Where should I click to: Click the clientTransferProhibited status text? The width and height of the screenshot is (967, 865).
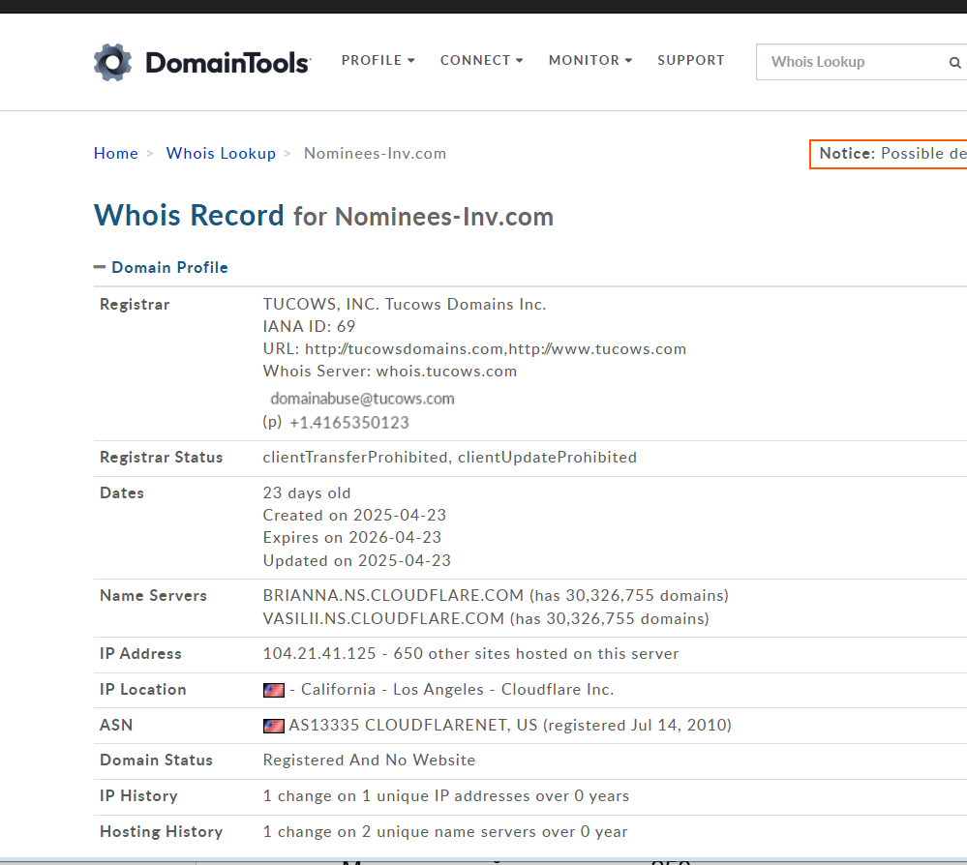click(354, 458)
